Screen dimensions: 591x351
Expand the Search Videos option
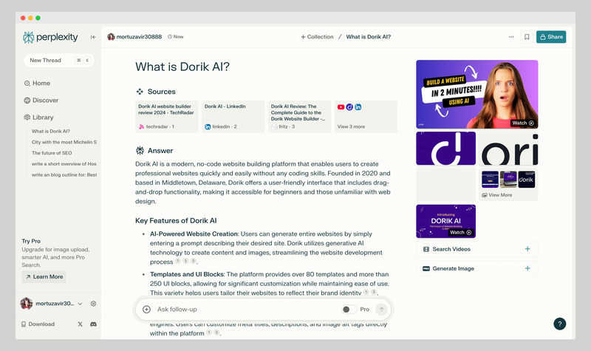[476, 249]
